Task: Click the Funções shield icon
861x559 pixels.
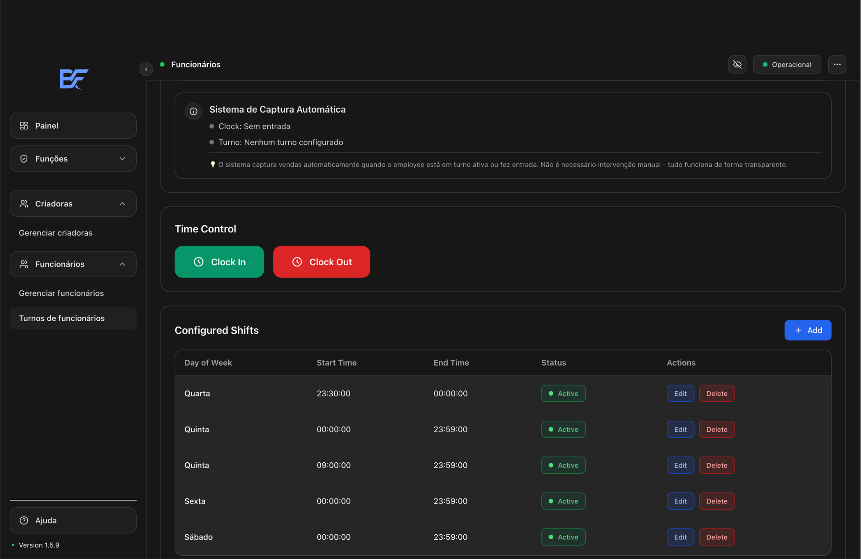Action: (24, 158)
